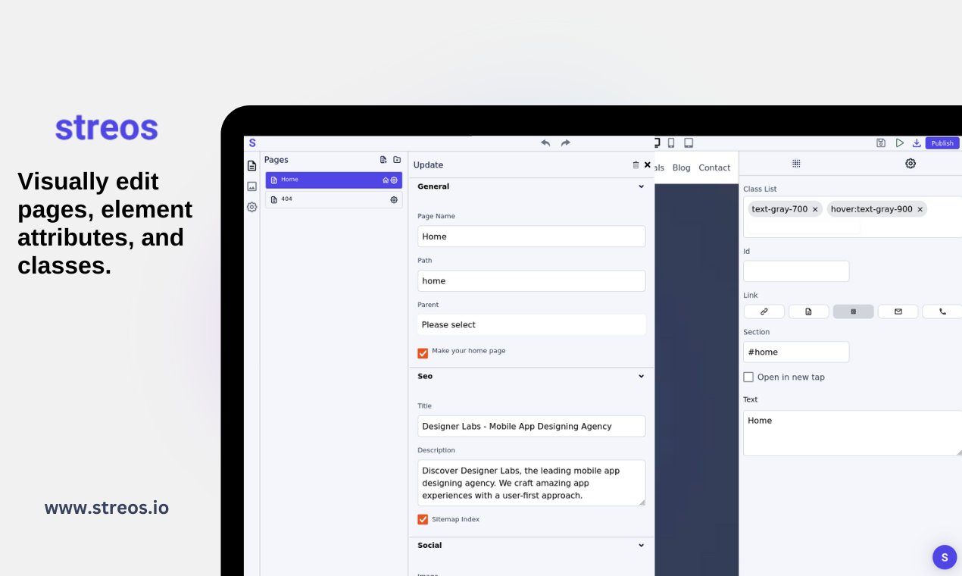Viewport: 962px width, 576px height.
Task: Select the URL link type button
Action: (764, 311)
